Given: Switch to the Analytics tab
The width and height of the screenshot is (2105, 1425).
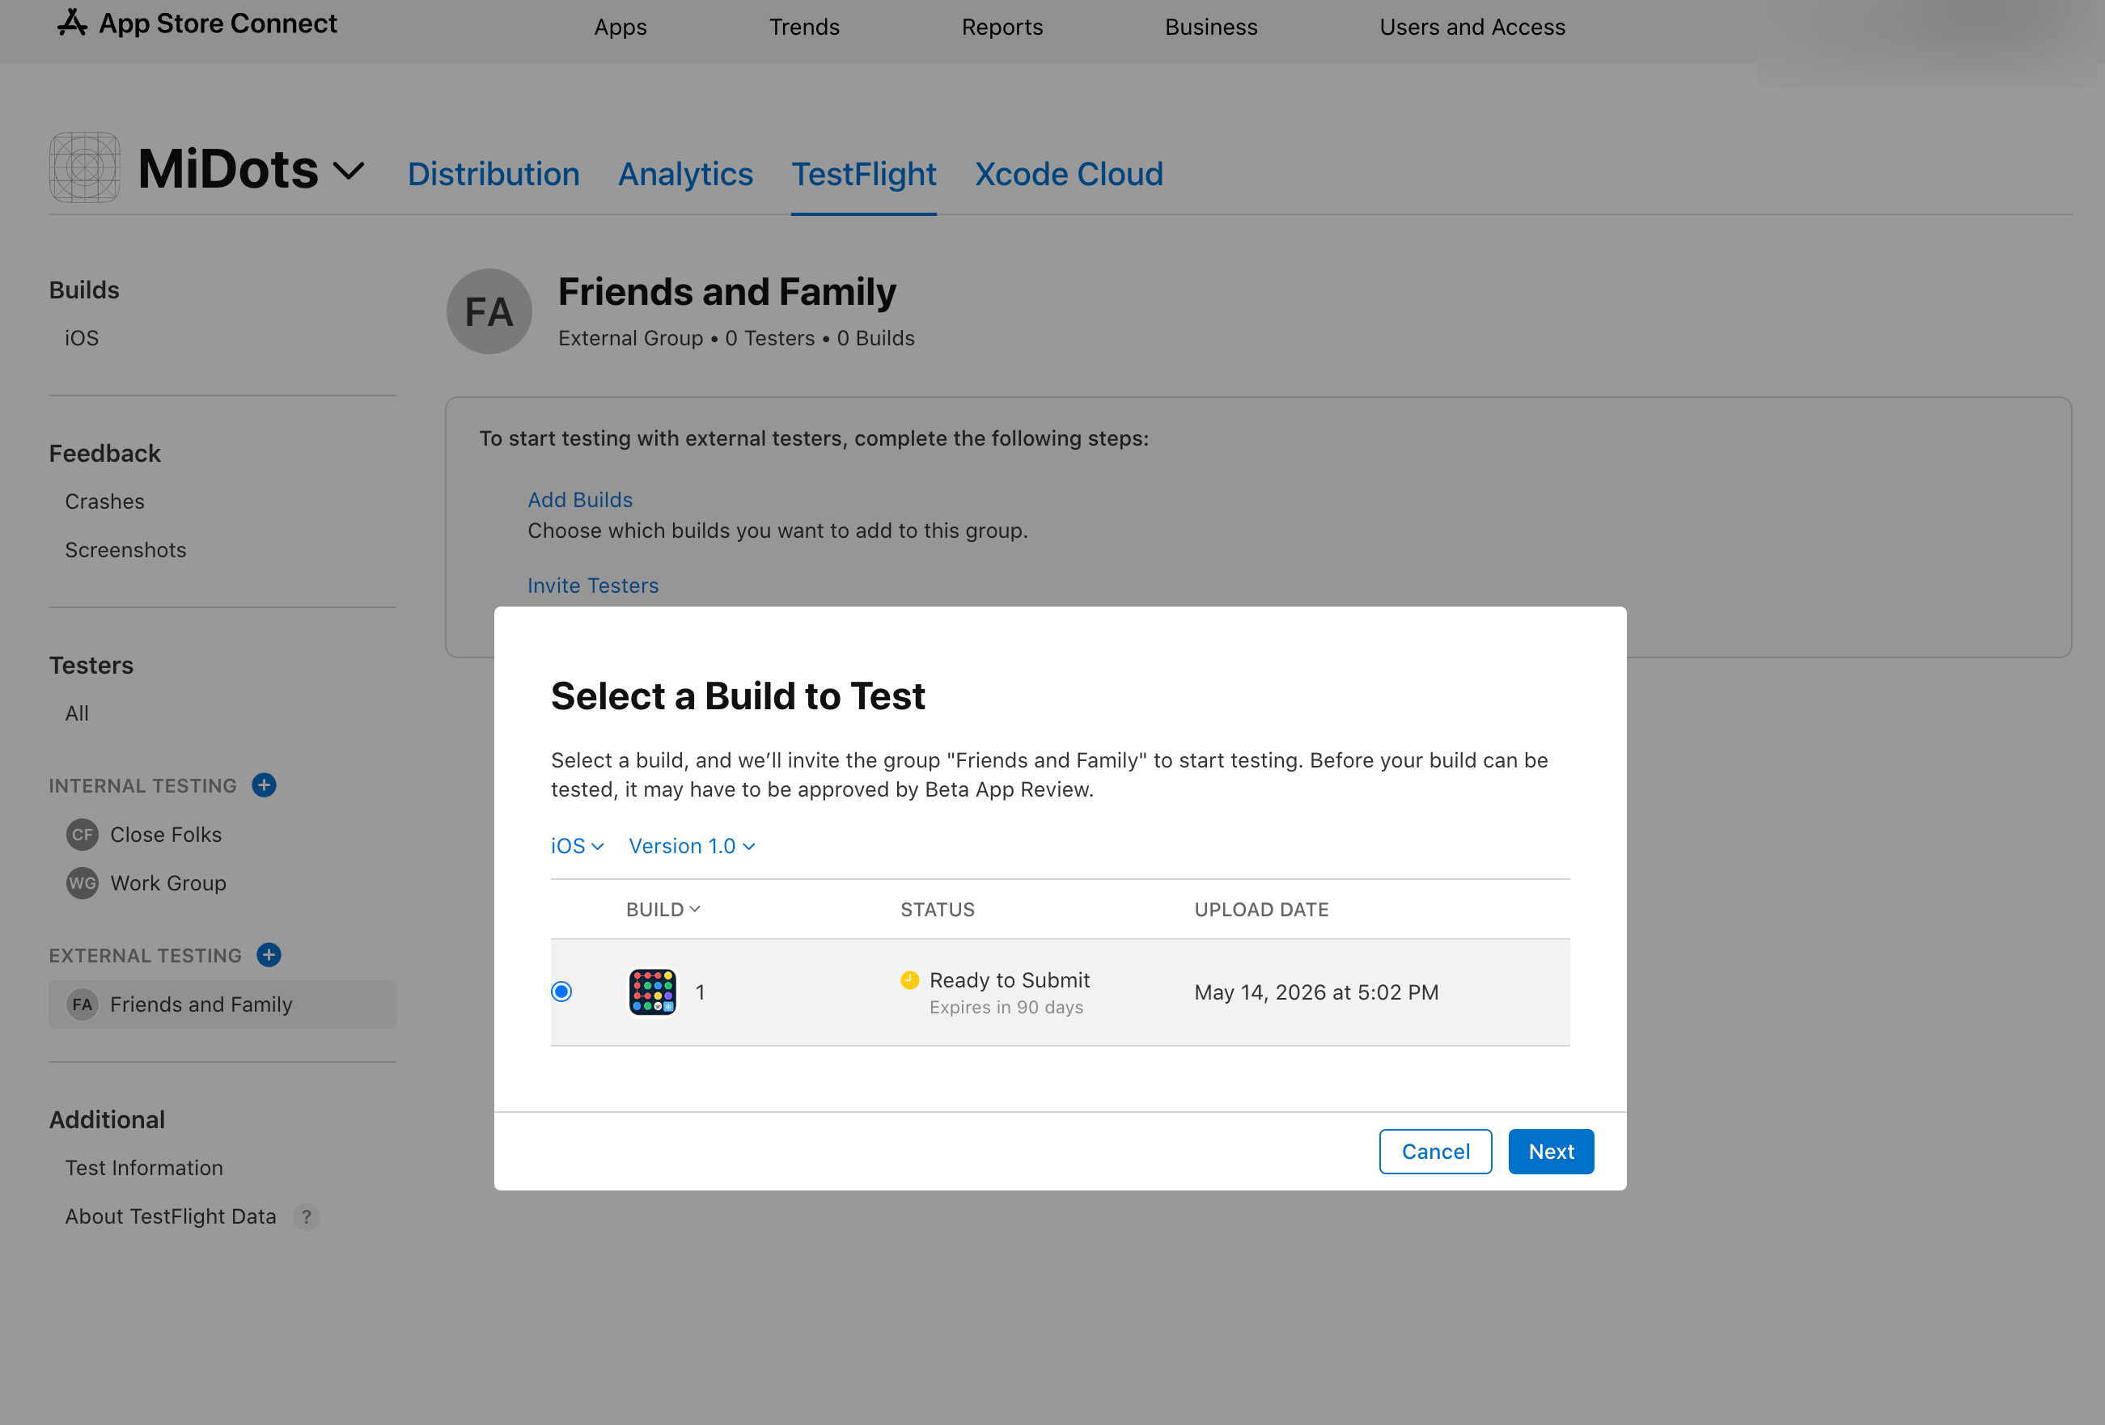Looking at the screenshot, I should point(686,174).
